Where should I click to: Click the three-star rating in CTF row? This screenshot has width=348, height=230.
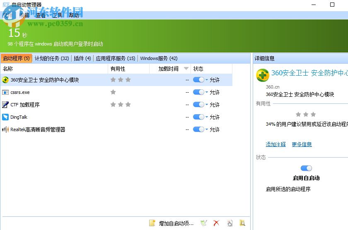pyautogui.click(x=121, y=105)
